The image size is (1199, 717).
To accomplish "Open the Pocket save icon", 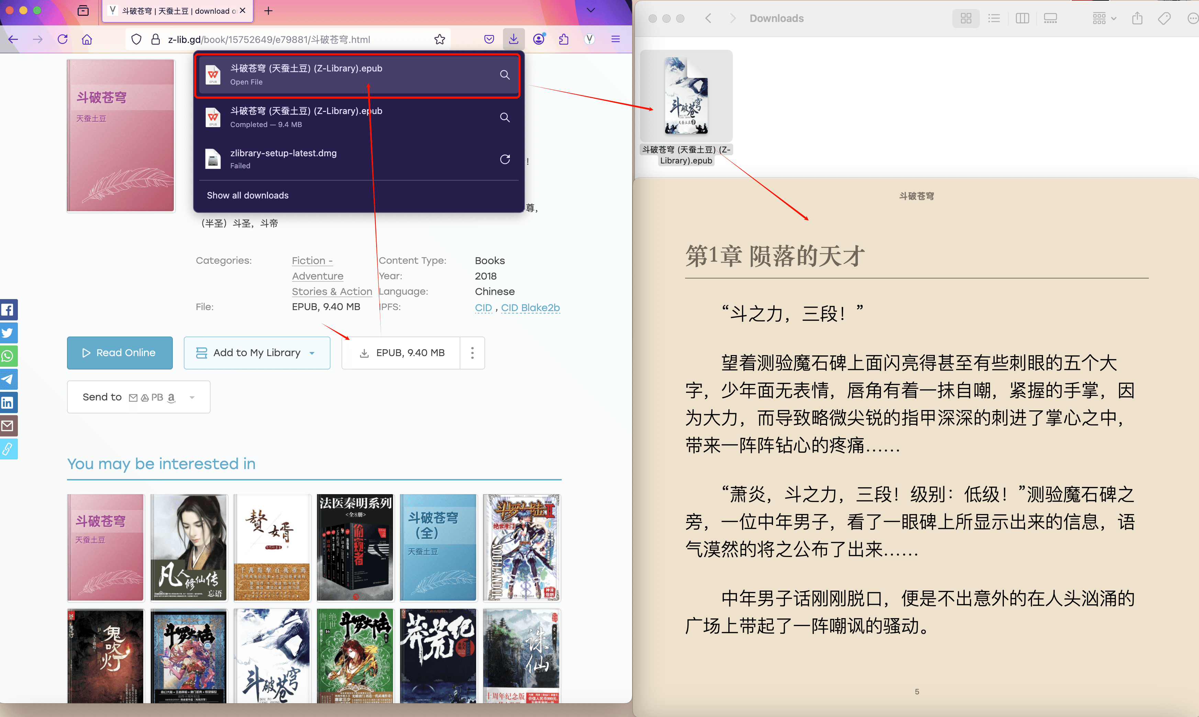I will [x=489, y=39].
